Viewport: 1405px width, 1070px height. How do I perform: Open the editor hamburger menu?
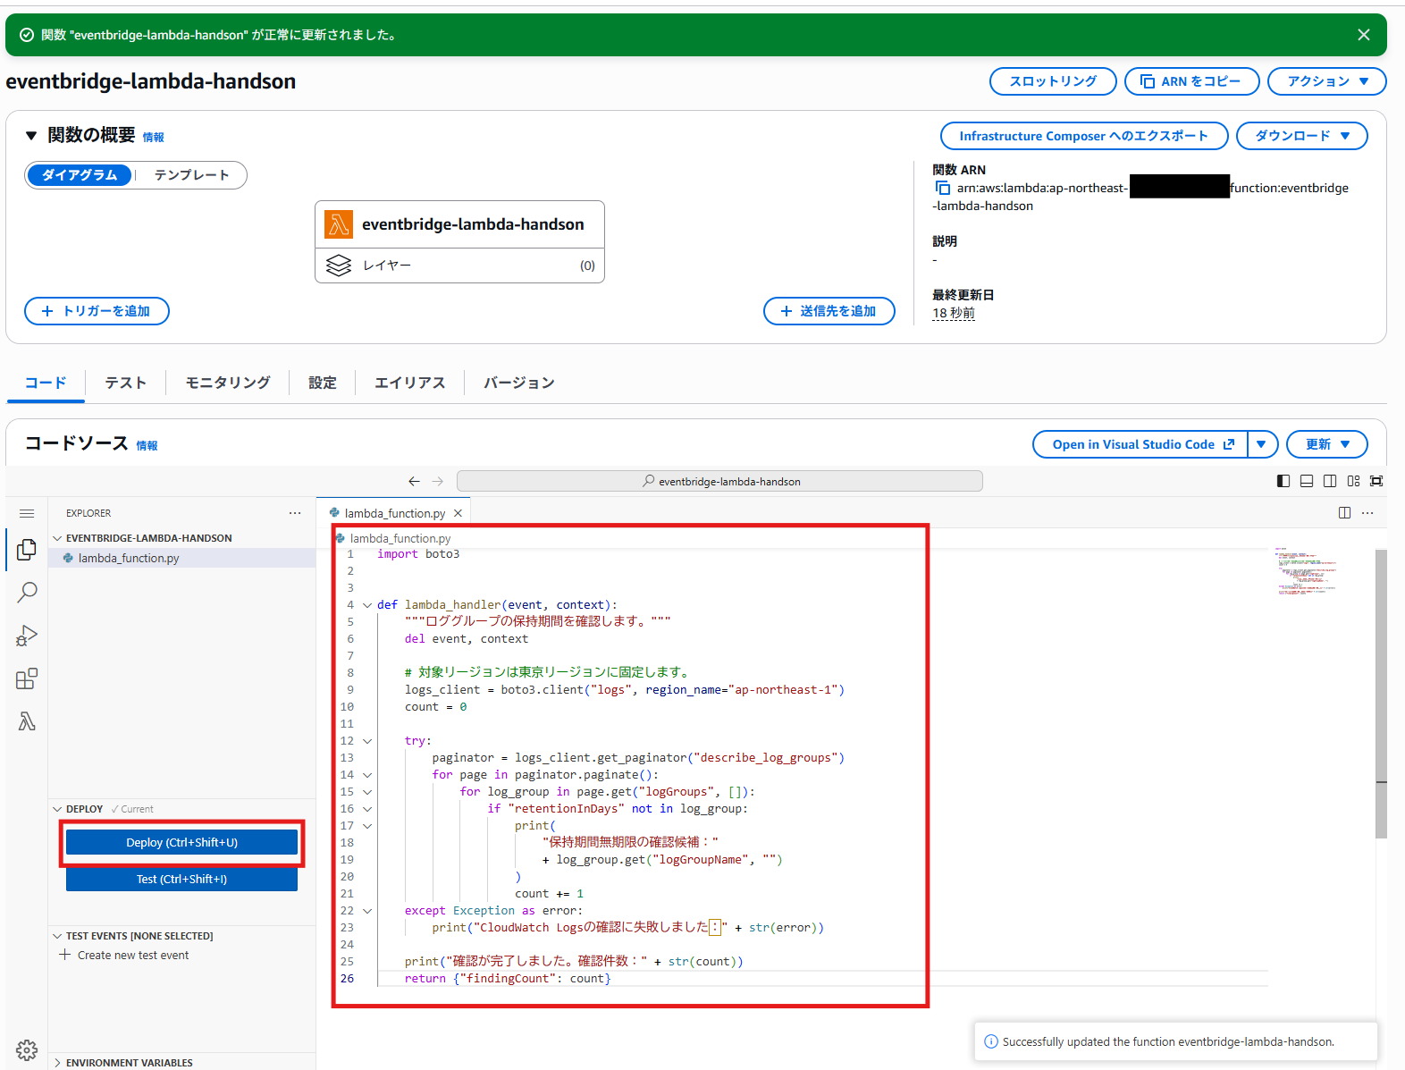click(x=27, y=513)
